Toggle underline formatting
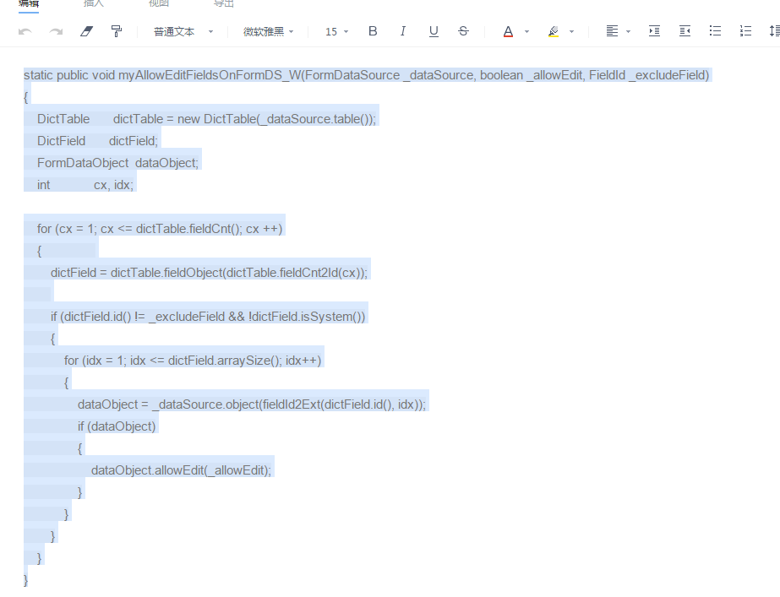 tap(433, 30)
